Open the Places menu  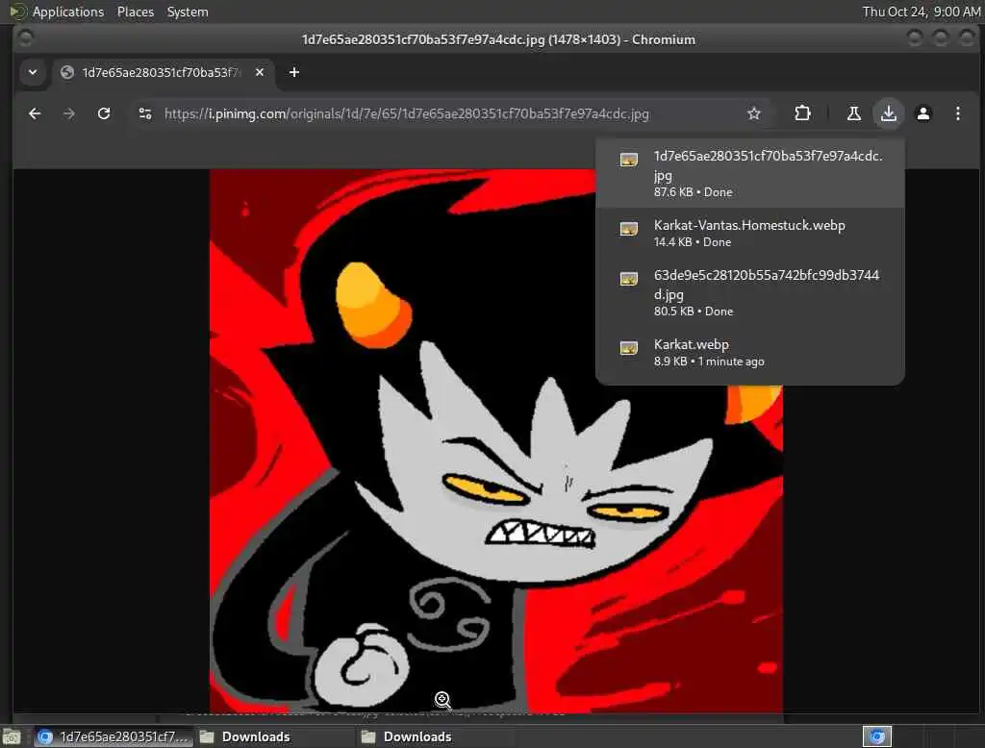135,12
